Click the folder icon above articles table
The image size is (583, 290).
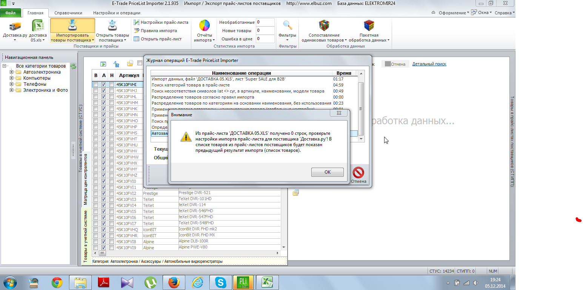click(130, 63)
